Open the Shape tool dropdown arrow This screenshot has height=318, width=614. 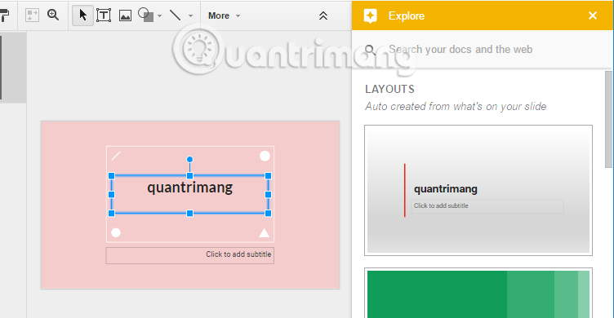(160, 16)
